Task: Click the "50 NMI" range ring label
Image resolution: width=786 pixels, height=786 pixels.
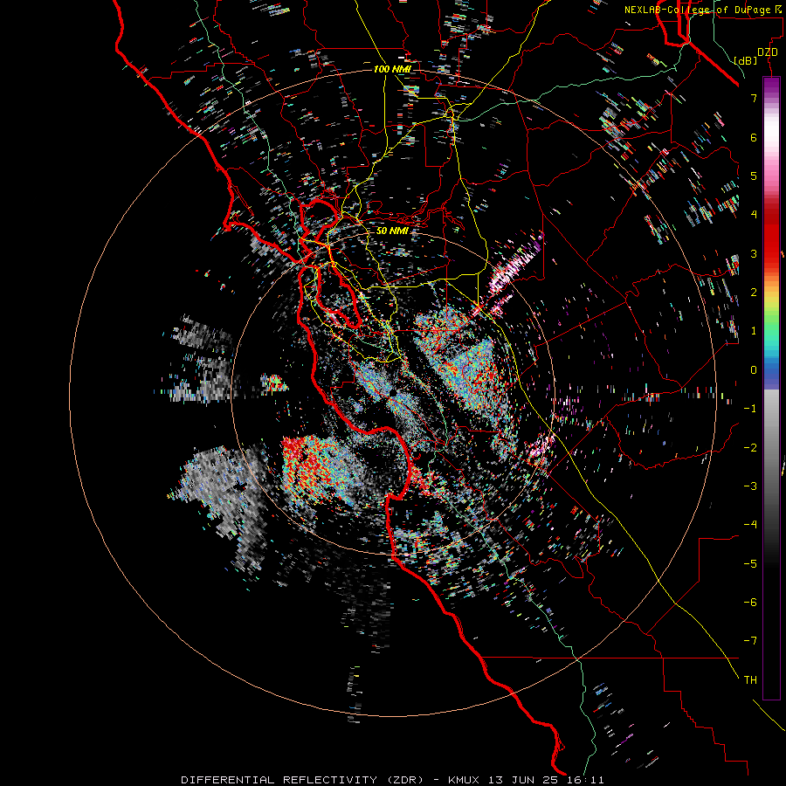Action: click(x=392, y=231)
